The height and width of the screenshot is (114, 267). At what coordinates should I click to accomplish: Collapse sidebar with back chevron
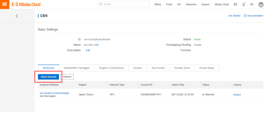point(17,16)
